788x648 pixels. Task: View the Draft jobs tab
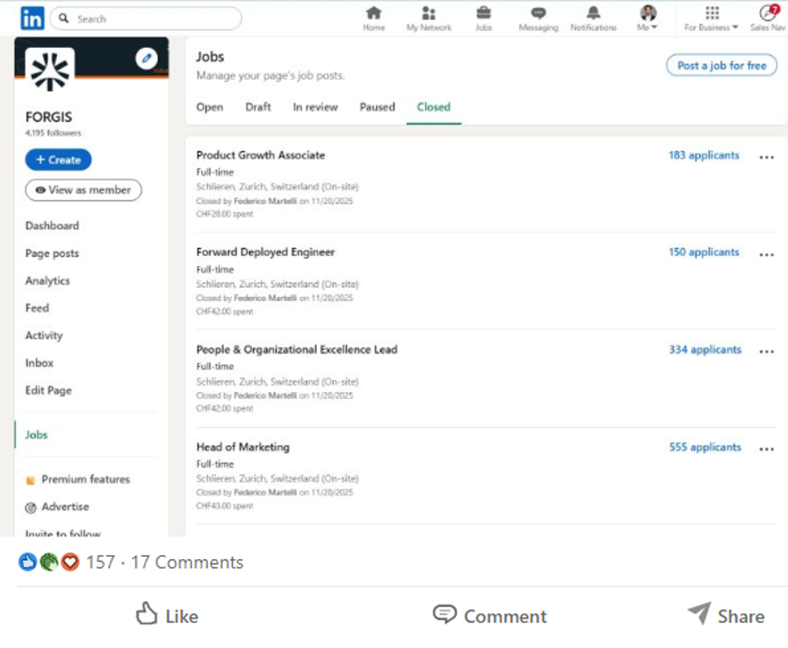(257, 106)
